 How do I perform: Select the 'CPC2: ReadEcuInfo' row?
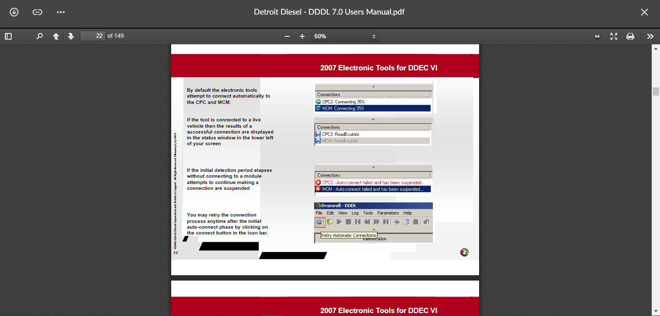[x=373, y=134]
